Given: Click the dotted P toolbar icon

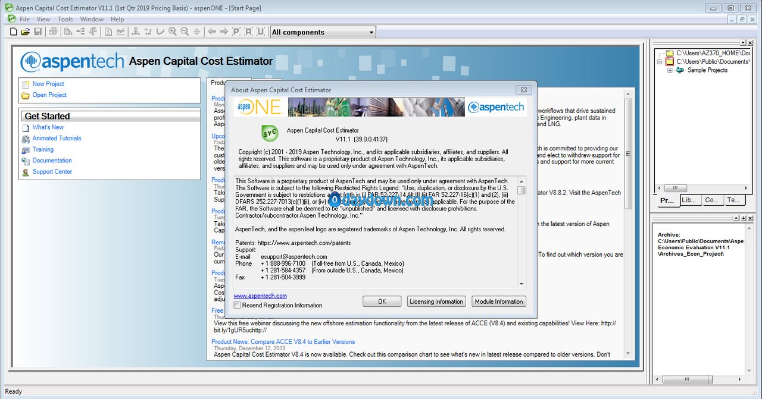Looking at the screenshot, I should coord(236,32).
